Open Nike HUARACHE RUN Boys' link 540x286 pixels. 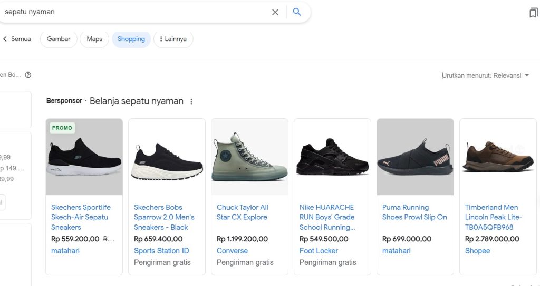(x=327, y=217)
